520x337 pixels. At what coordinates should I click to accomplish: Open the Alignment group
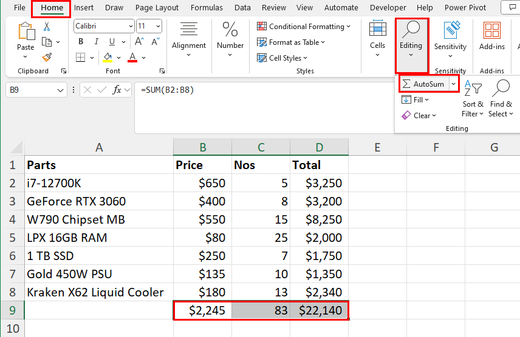pos(189,39)
